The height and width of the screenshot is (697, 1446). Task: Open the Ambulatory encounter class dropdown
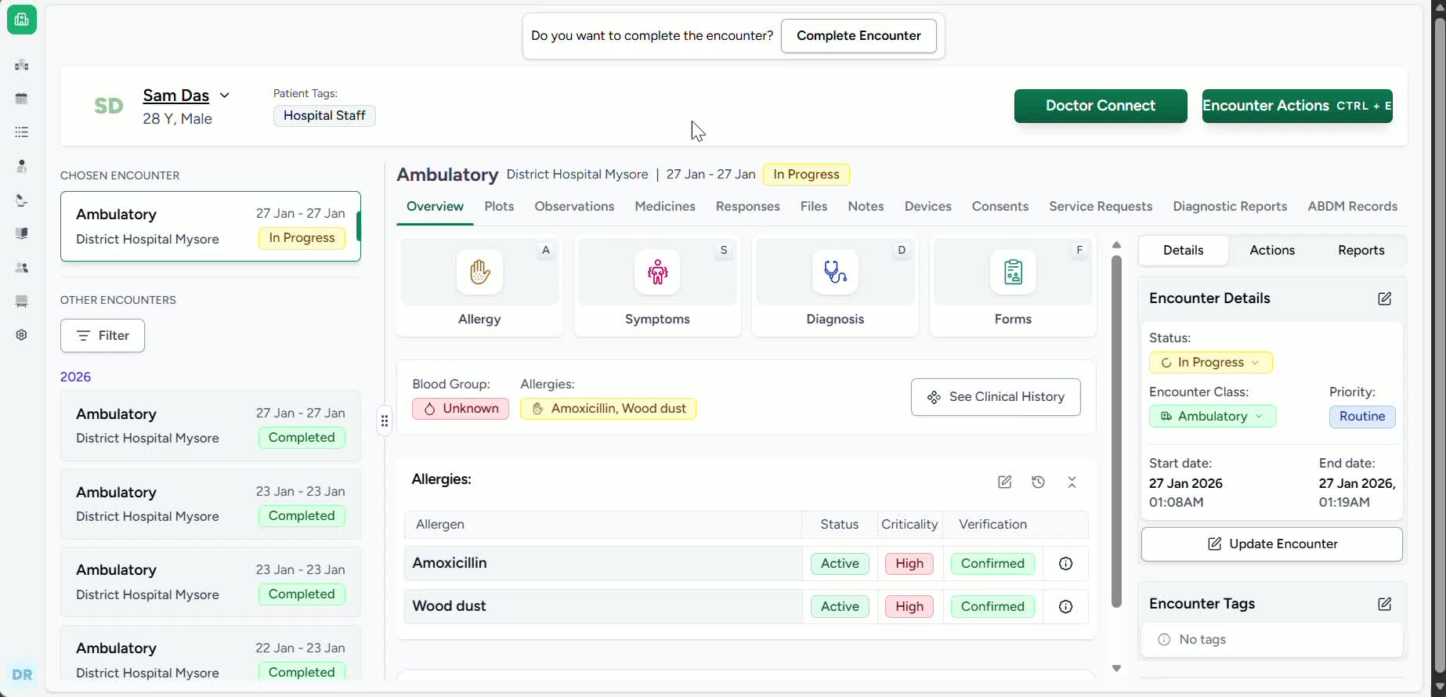(x=1213, y=417)
